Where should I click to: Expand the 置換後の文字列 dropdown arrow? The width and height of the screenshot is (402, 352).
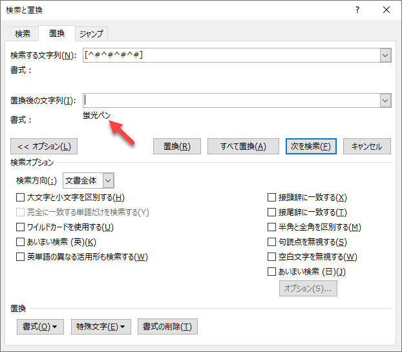coord(385,100)
